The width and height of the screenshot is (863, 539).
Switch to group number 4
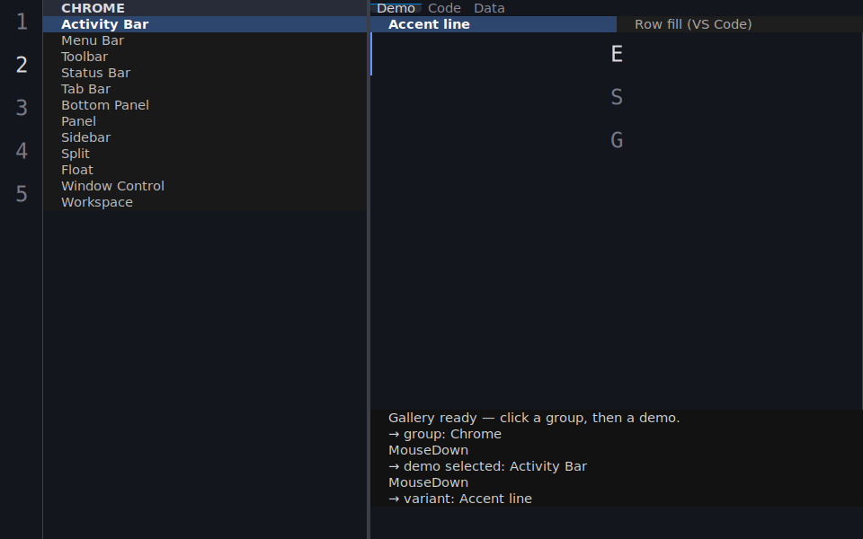click(x=22, y=151)
